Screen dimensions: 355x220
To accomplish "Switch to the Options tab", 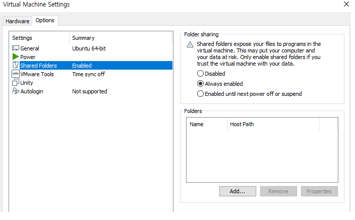I will coord(45,20).
